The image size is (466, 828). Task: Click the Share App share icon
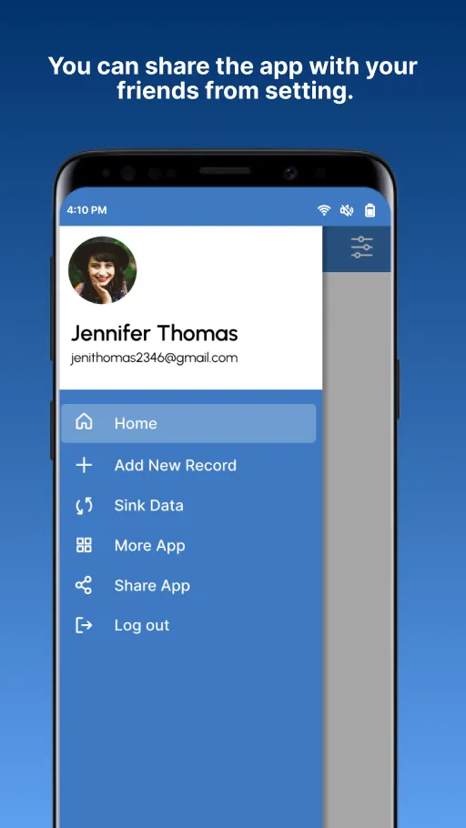[84, 585]
